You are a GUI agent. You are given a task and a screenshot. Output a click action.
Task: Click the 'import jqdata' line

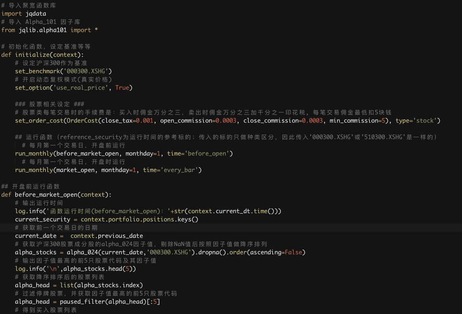click(x=23, y=14)
